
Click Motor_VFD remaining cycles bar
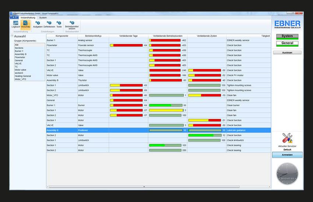tap(205, 95)
